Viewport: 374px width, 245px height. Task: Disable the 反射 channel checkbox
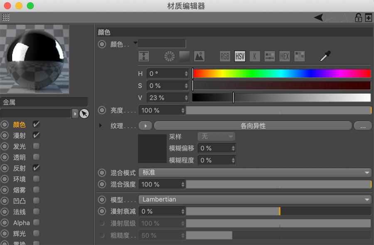[36, 168]
